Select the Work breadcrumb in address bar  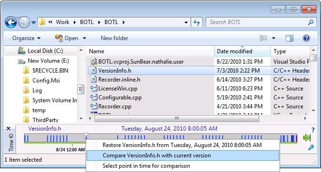(63, 22)
